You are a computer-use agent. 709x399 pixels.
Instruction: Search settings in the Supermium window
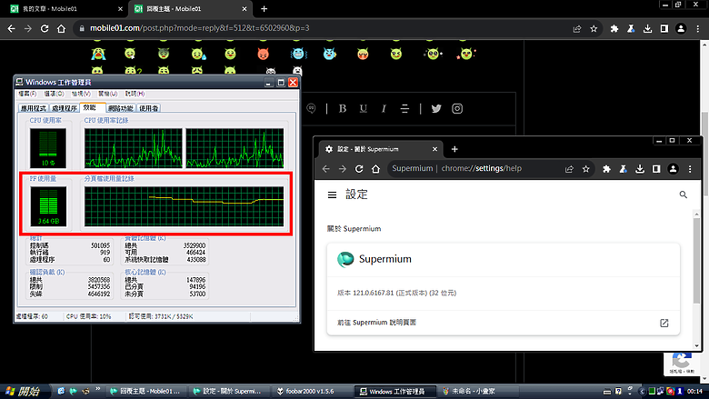point(684,195)
